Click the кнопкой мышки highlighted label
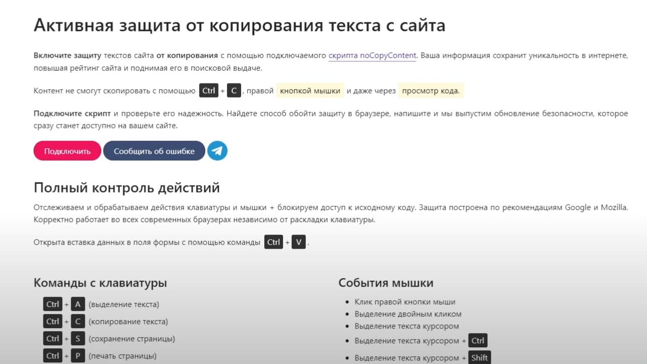This screenshot has height=364, width=647. pos(310,91)
